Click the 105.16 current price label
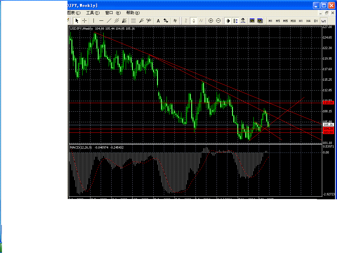Screen dimensions: 337x253 328,125
